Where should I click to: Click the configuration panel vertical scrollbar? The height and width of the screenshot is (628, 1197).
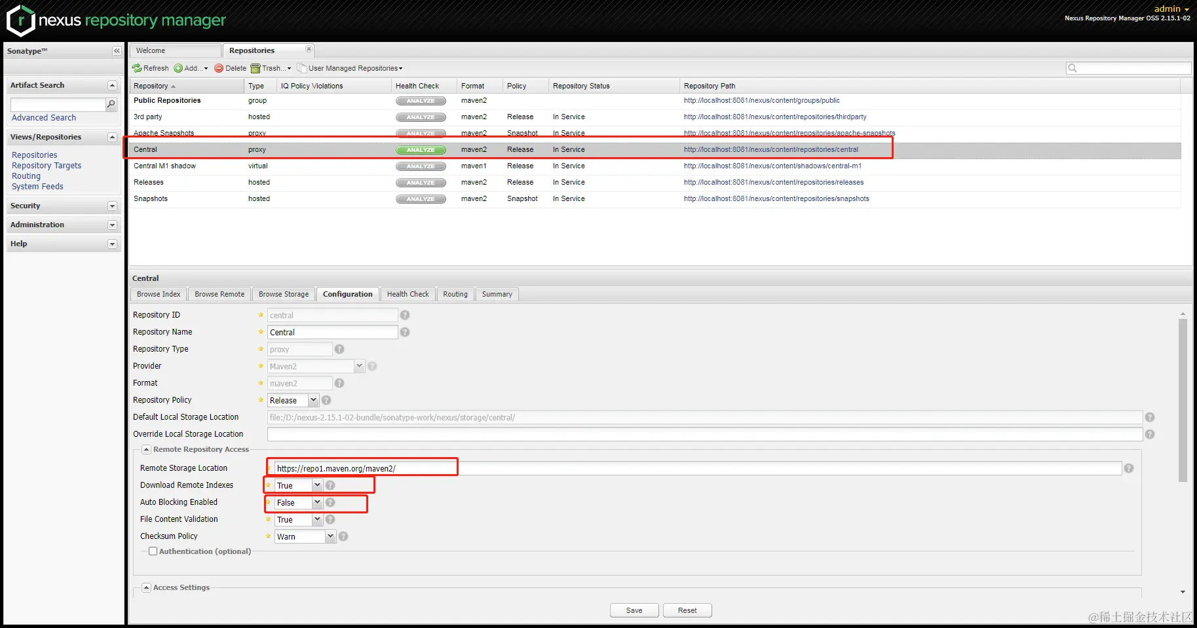point(1183,401)
